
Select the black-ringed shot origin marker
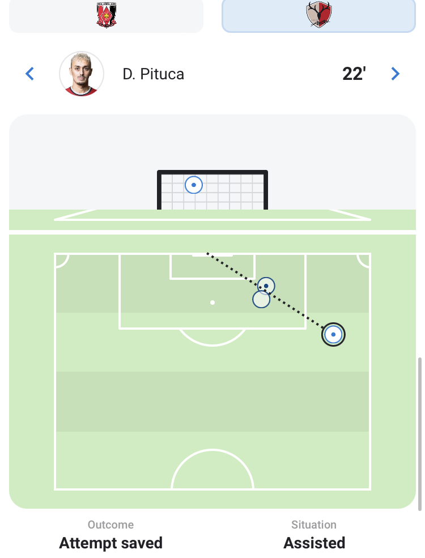pos(333,335)
